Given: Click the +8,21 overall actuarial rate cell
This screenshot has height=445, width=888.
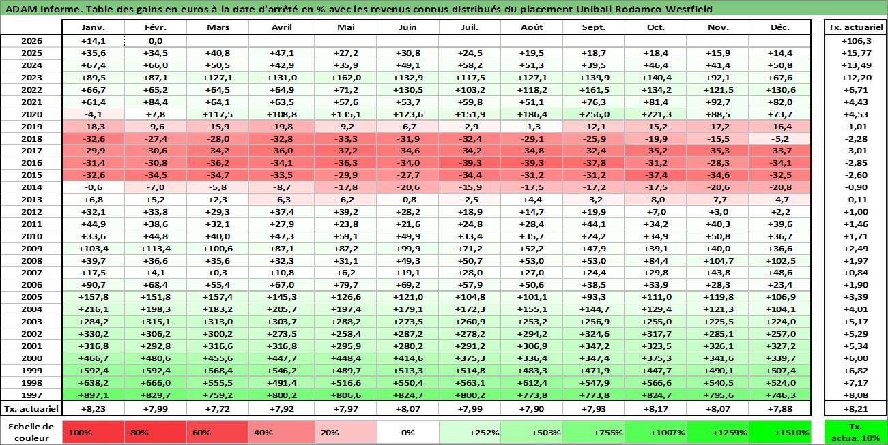Looking at the screenshot, I should pos(856,409).
